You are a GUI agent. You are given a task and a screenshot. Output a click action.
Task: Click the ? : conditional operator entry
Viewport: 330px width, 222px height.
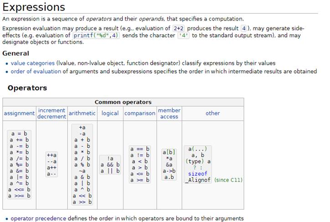tap(198, 168)
